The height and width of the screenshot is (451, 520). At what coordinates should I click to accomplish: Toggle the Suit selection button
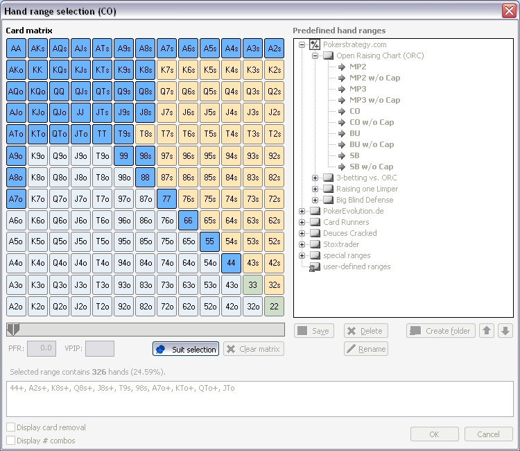click(x=186, y=349)
